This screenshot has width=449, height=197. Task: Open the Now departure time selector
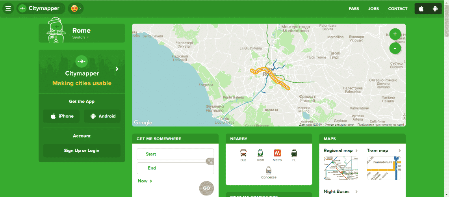point(145,181)
